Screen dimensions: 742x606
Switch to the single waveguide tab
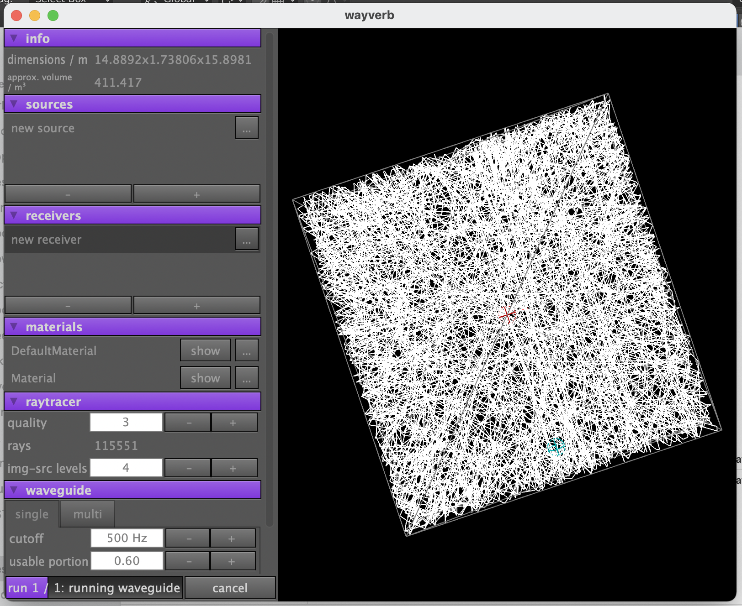pos(32,514)
